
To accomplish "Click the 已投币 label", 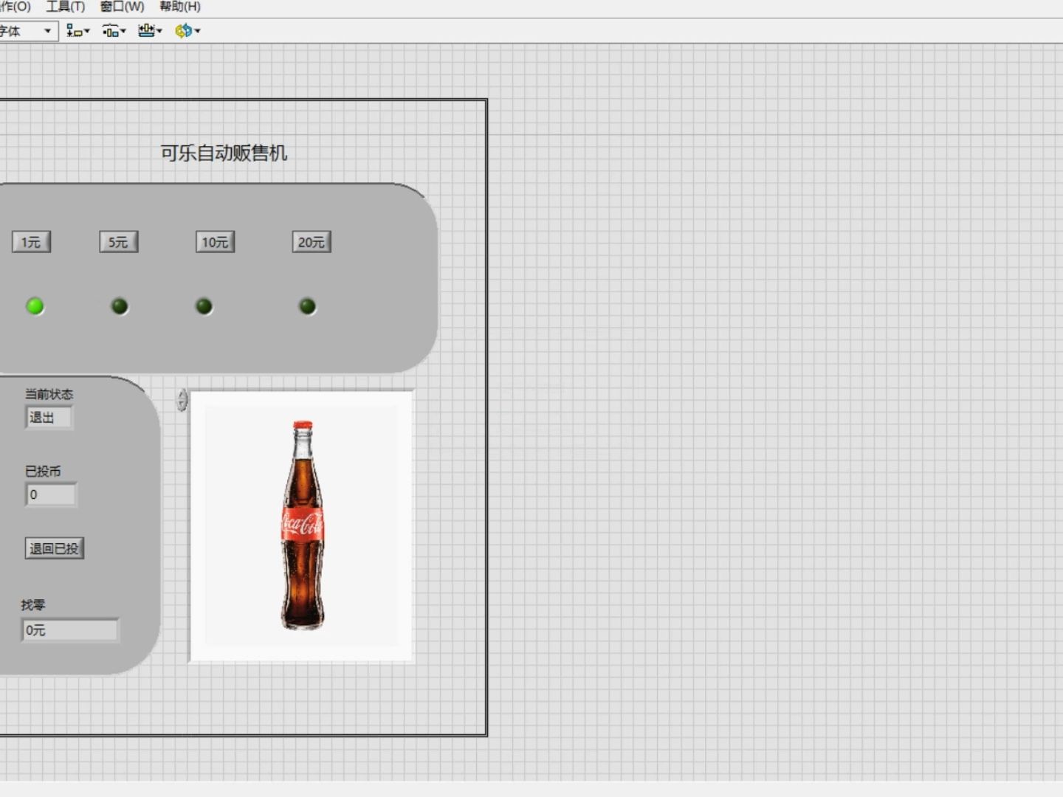I will 43,471.
